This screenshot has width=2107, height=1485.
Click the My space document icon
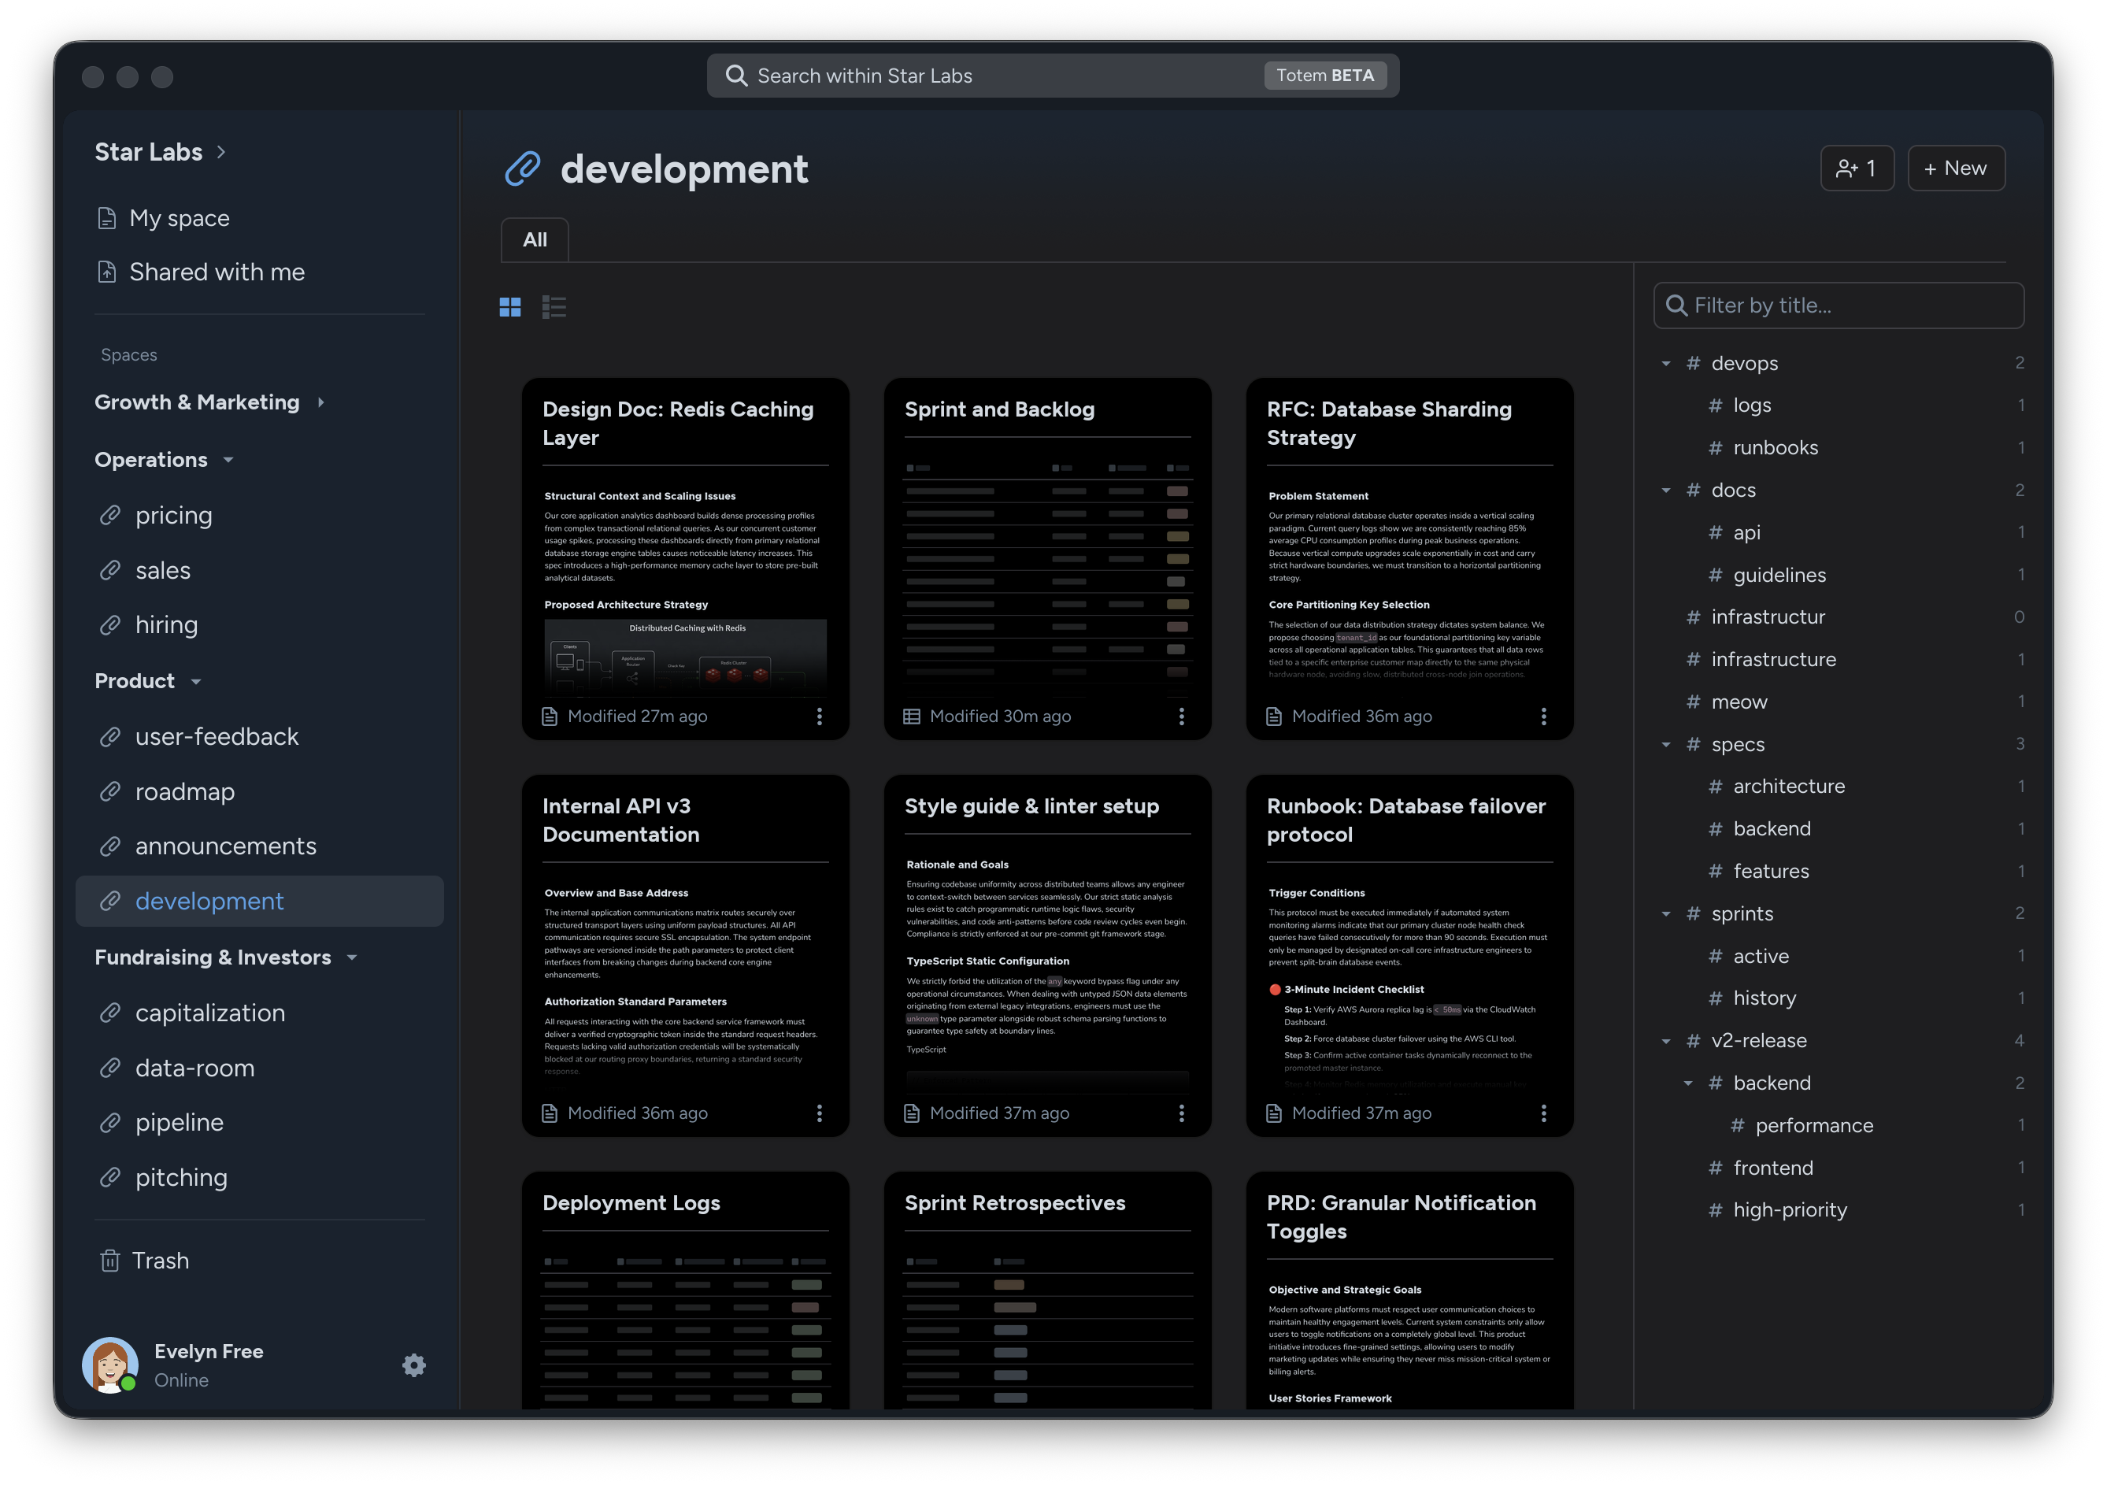(107, 218)
